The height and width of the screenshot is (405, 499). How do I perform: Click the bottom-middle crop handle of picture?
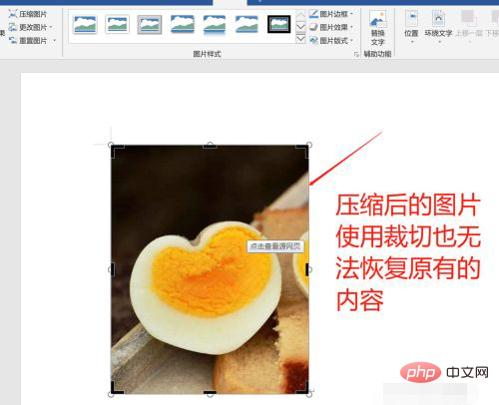(210, 392)
